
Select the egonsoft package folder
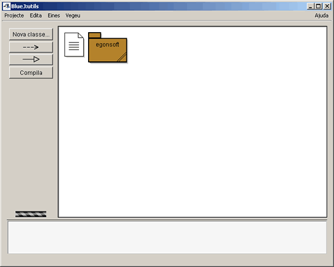[107, 50]
